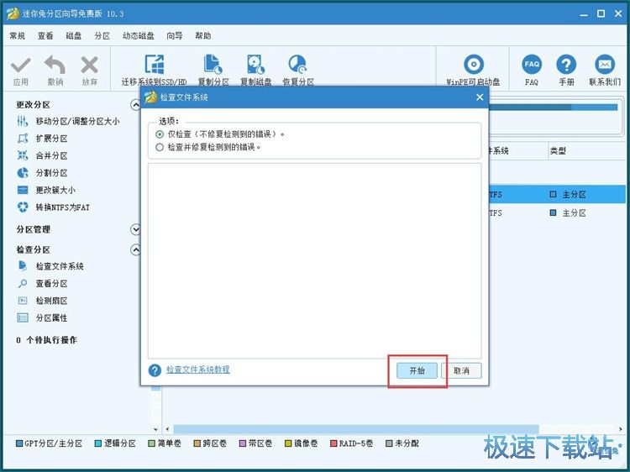Open the FAQ icon
The image size is (630, 472).
click(x=532, y=65)
